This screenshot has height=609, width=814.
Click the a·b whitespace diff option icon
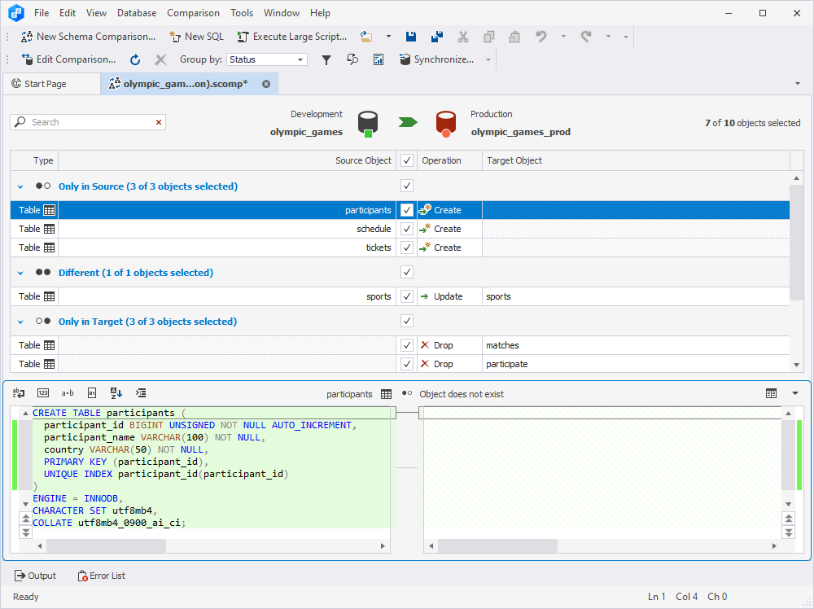coord(68,393)
